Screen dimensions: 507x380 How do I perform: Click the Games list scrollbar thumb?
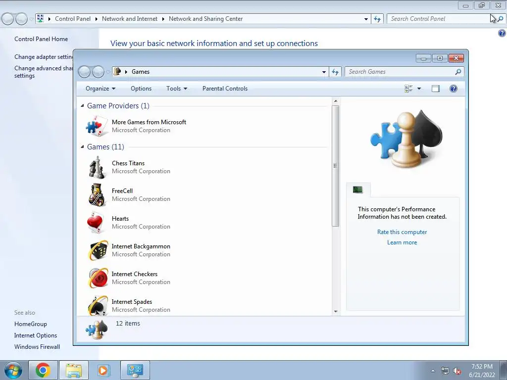(335, 166)
